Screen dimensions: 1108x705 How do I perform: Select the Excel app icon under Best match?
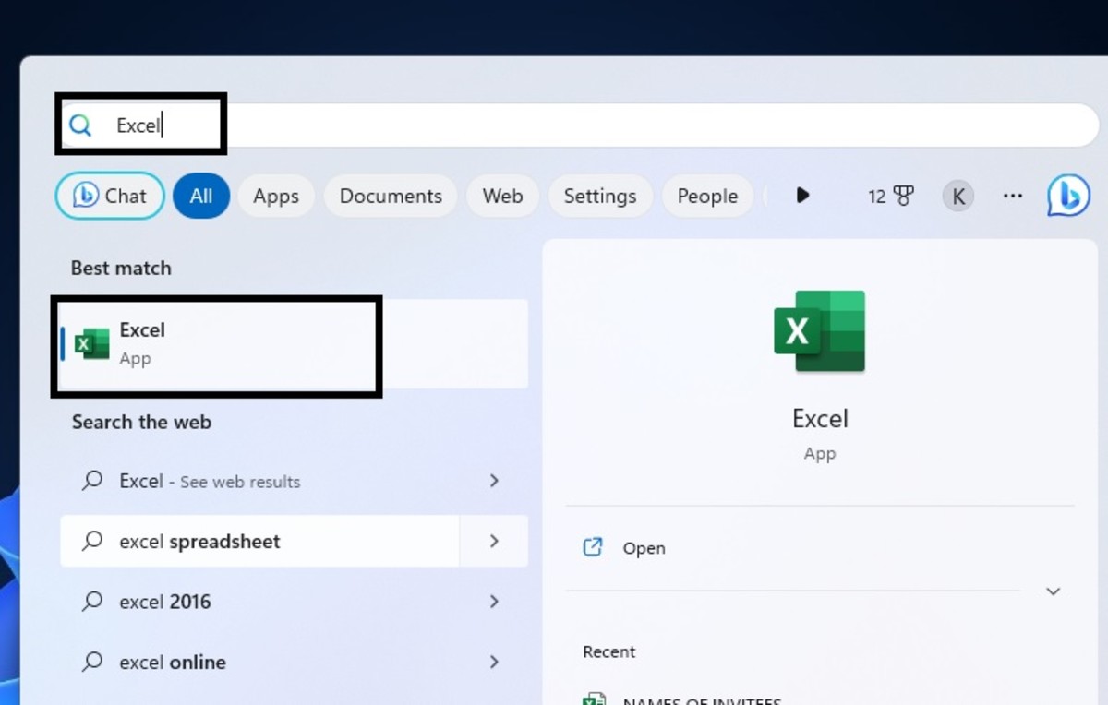(90, 342)
